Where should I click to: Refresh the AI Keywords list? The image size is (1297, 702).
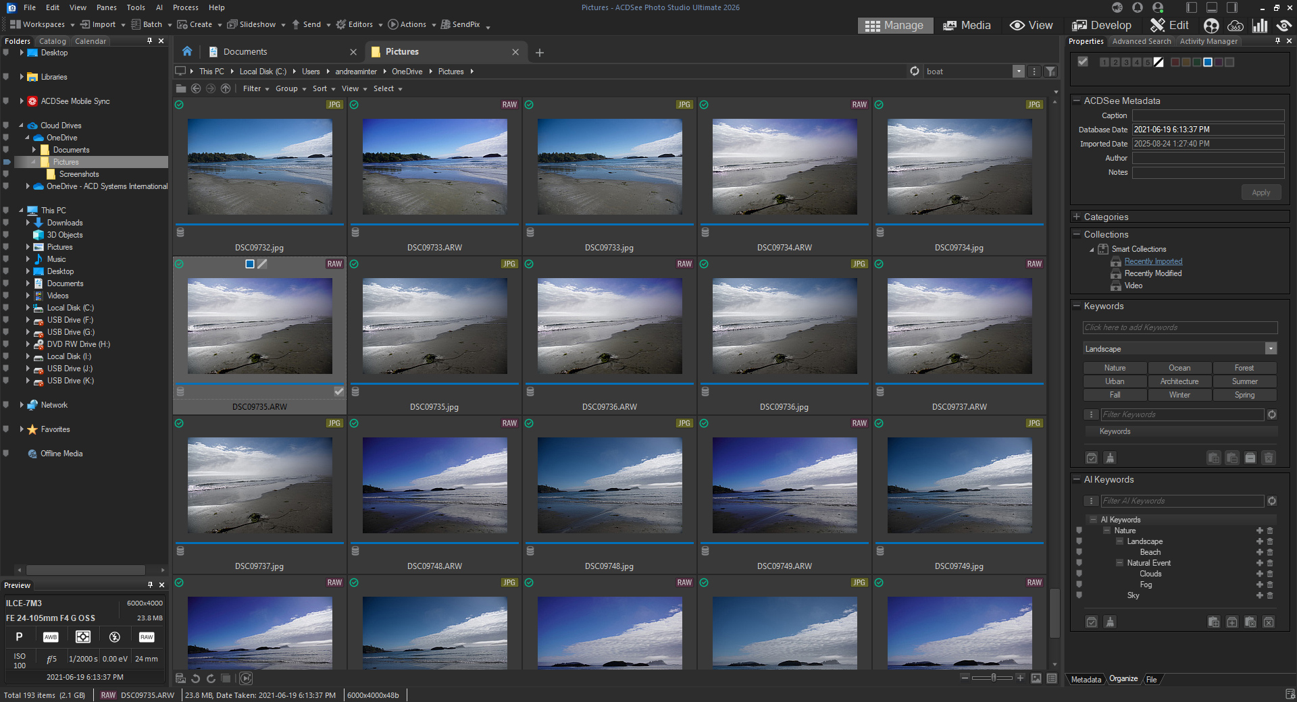pyautogui.click(x=1272, y=501)
